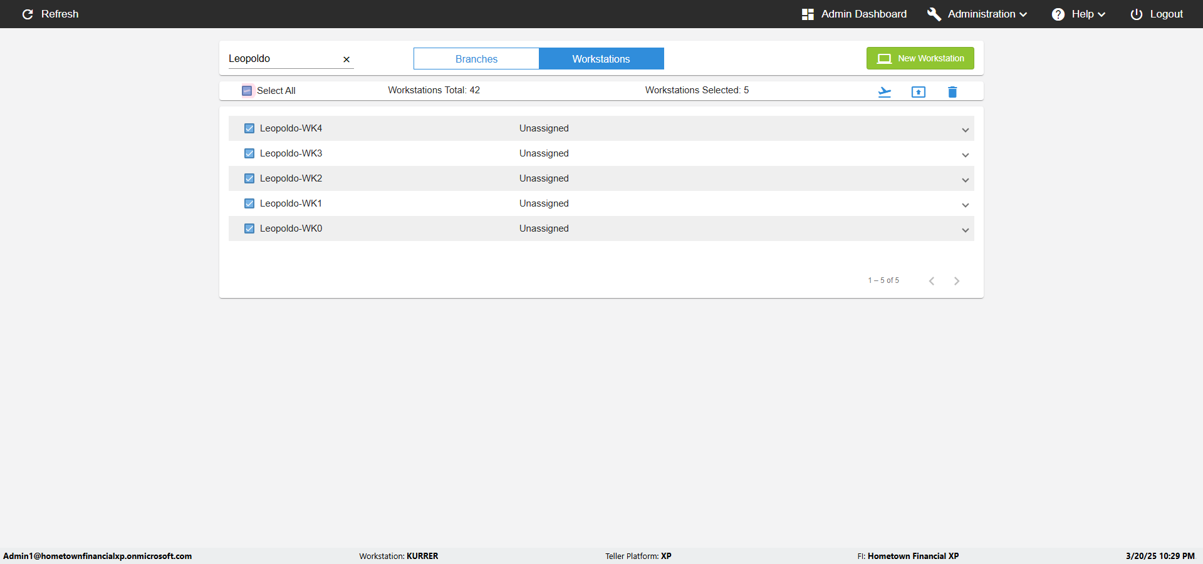
Task: Uncheck the Leopoldo-WK4 checkbox
Action: point(249,128)
